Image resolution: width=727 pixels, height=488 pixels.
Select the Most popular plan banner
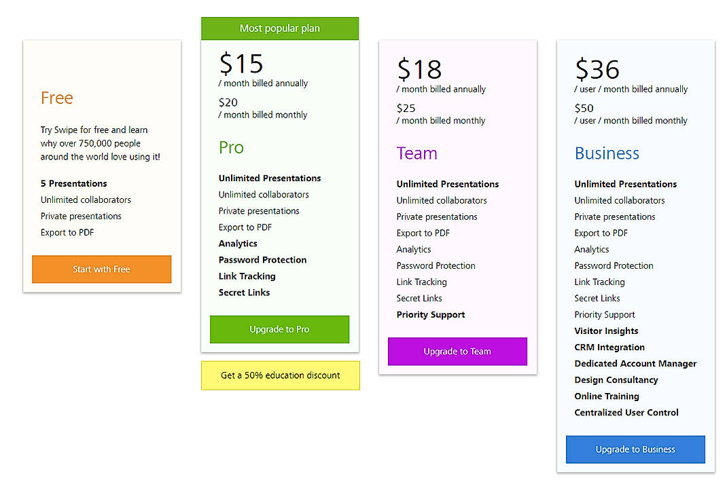click(279, 28)
